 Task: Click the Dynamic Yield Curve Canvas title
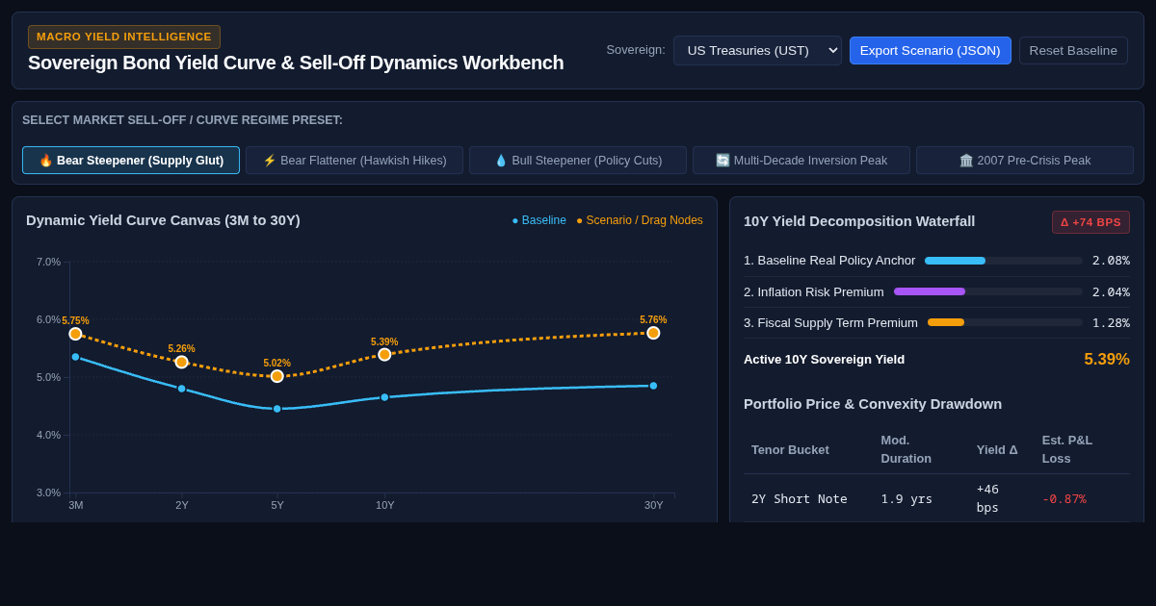pos(163,220)
